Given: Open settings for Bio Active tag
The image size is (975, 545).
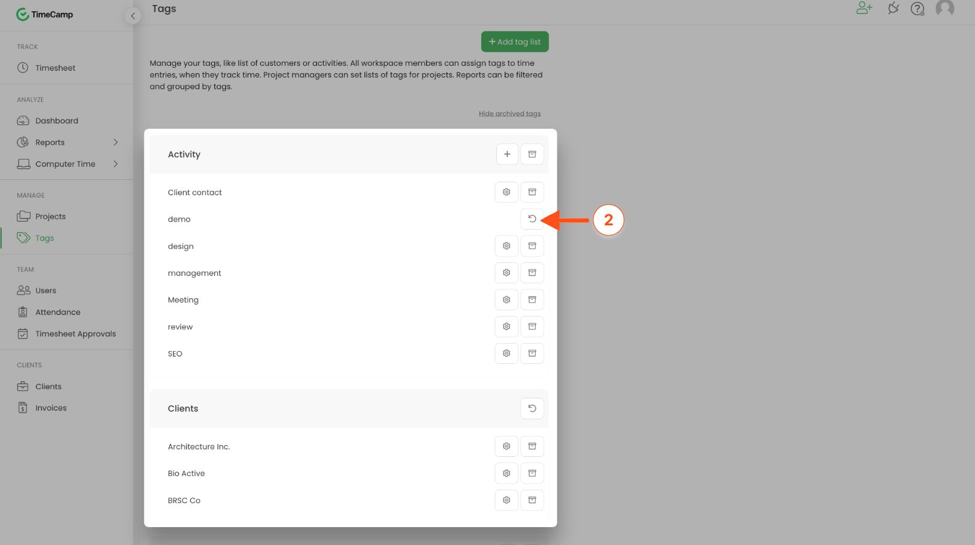Looking at the screenshot, I should point(506,474).
